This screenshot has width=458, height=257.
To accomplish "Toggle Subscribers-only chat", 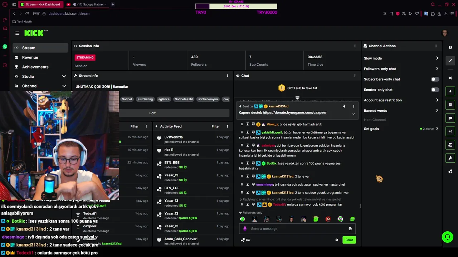I will click(x=435, y=79).
